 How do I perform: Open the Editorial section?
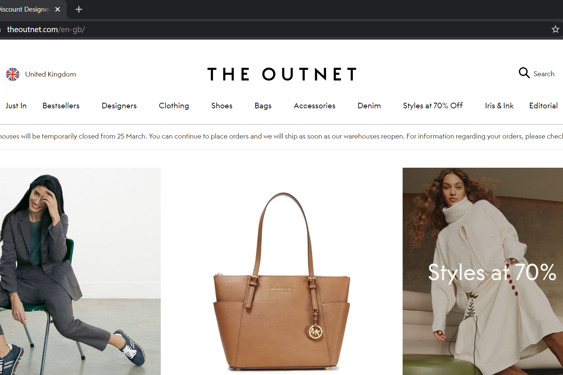[543, 106]
